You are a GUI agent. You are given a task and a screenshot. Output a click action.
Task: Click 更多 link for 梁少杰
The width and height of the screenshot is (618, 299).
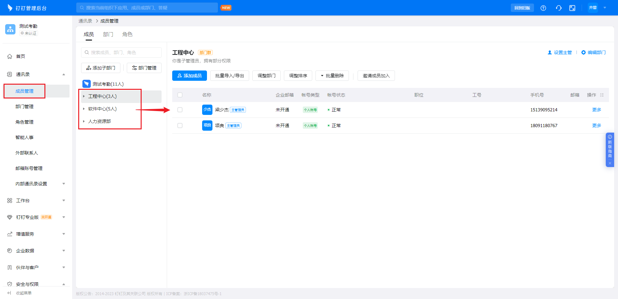click(597, 110)
